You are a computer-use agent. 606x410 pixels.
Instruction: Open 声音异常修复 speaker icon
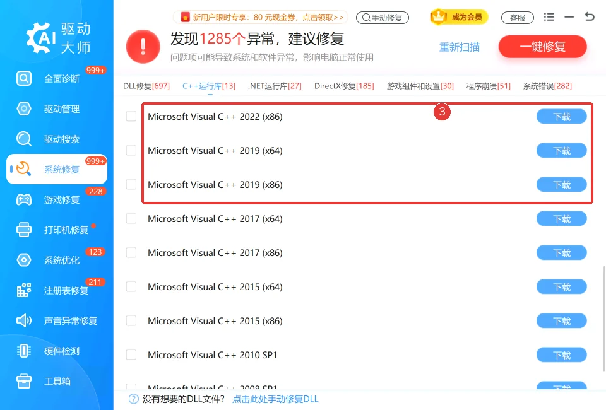coord(24,320)
